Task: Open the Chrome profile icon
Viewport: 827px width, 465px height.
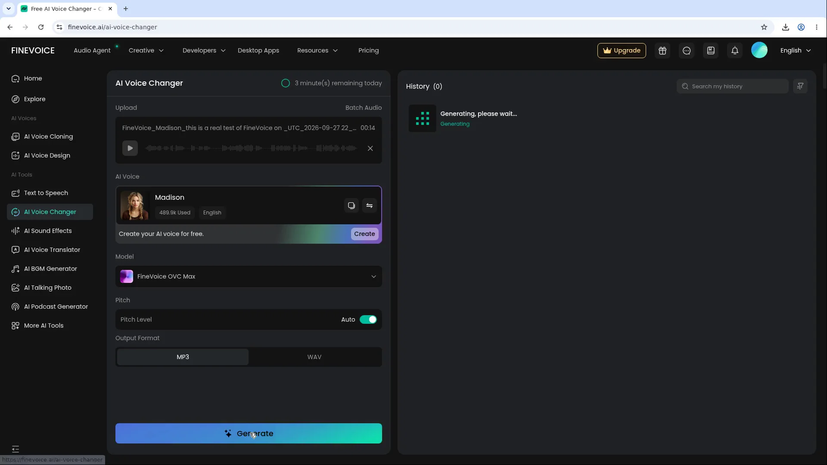Action: (x=801, y=27)
